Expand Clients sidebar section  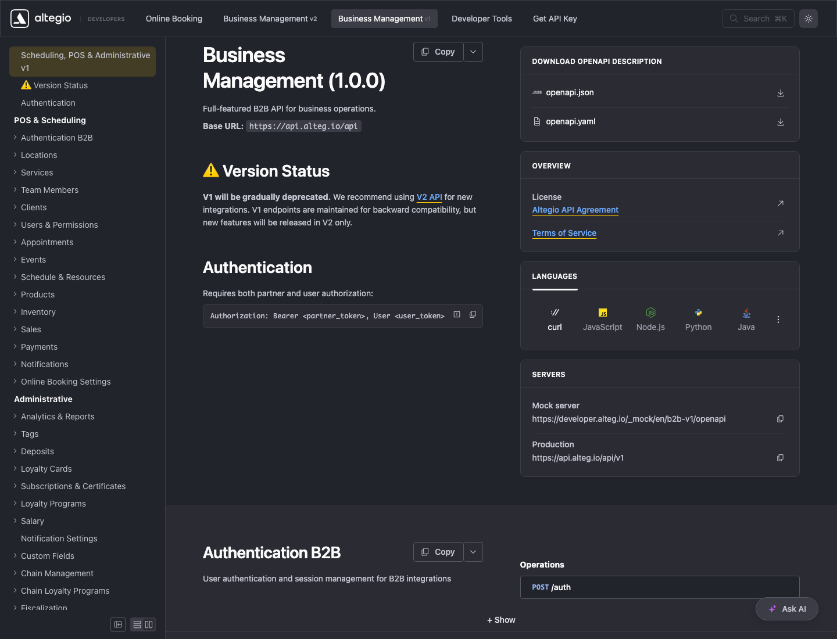34,207
